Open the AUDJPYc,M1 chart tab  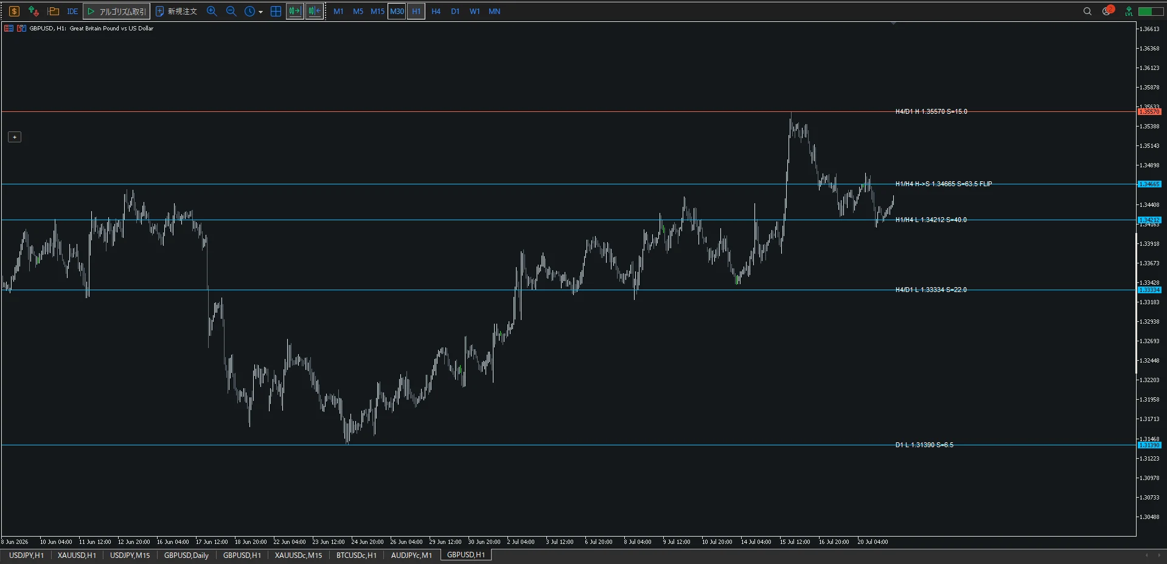pyautogui.click(x=411, y=555)
